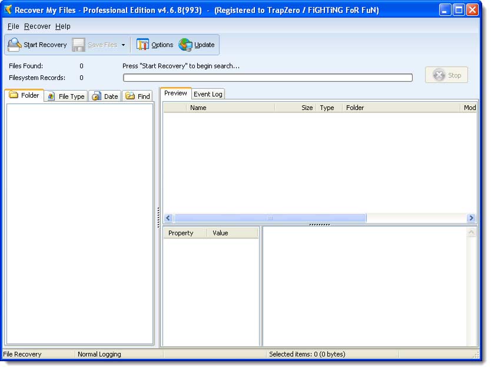
Task: Click the horizontal splitter grip above preview pane
Action: pos(320,224)
